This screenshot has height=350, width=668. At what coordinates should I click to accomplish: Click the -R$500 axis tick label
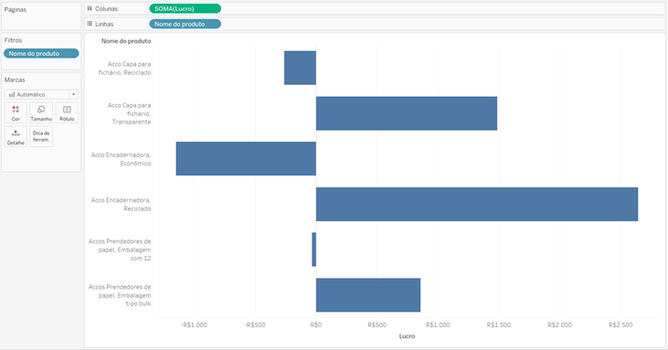255,325
